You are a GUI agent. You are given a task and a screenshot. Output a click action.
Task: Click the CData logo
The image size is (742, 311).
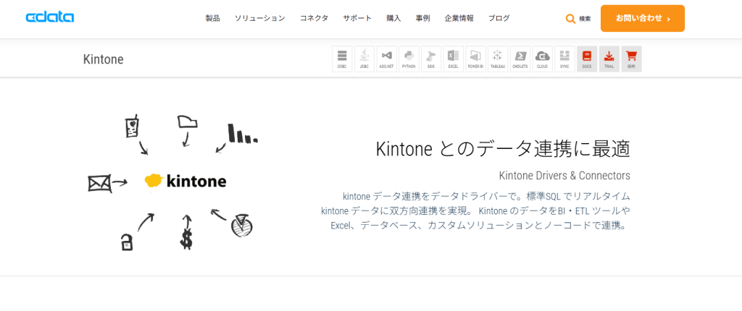[x=50, y=18]
